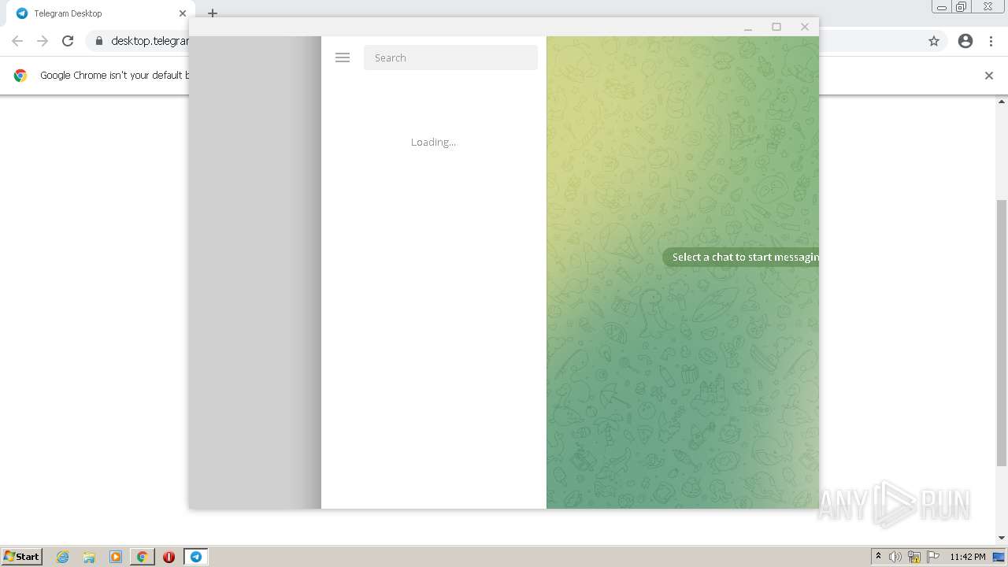Switch to Telegram on the taskbar
1008x567 pixels.
coord(196,557)
